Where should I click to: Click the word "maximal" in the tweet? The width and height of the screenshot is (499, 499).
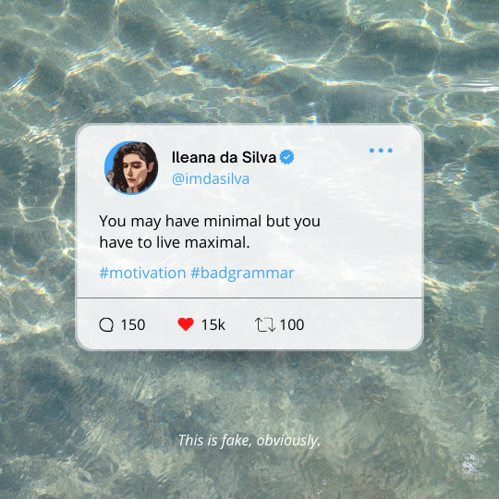[215, 242]
